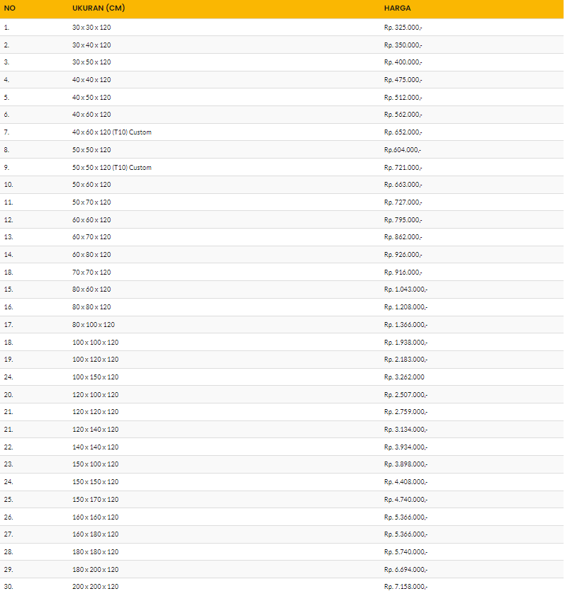Select the price Rp. 7.158.000,-
Image resolution: width=565 pixels, height=596 pixels.
[x=405, y=587]
